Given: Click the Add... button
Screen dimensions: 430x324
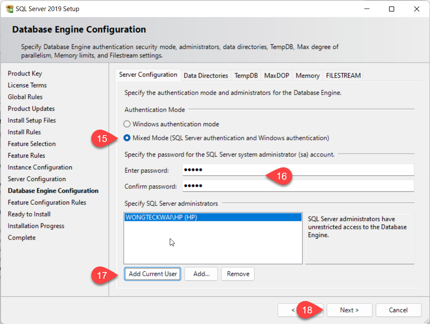Looking at the screenshot, I should (x=201, y=274).
